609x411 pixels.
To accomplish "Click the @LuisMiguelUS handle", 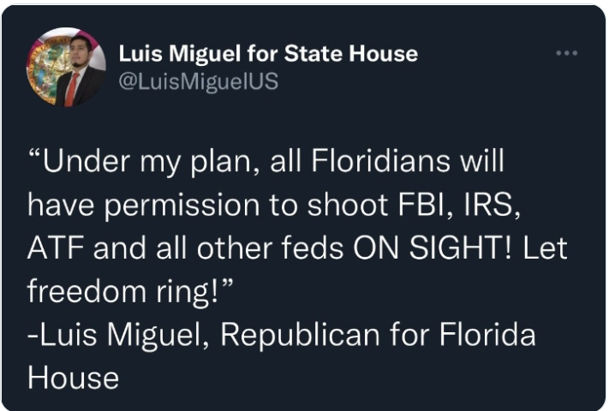I will (198, 82).
